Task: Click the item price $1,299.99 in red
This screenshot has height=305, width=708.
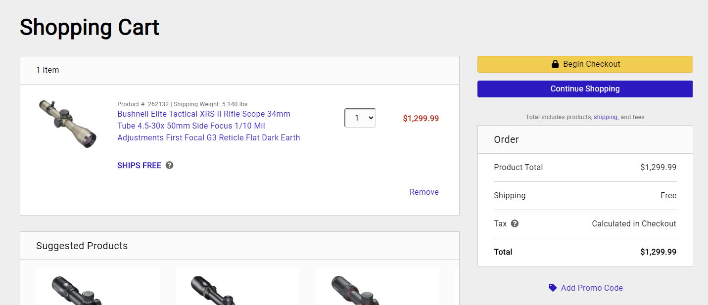Action: (421, 119)
